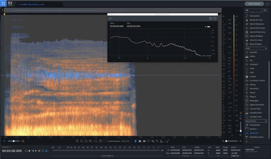Enable the Instant process checkbox

(106, 141)
